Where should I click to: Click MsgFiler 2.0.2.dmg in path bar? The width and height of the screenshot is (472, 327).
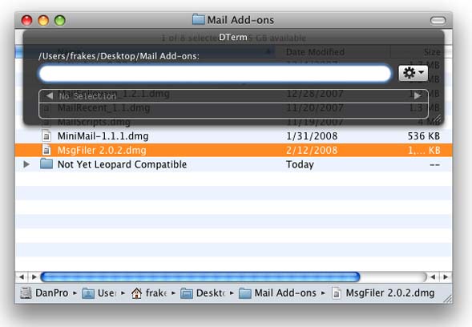(384, 293)
